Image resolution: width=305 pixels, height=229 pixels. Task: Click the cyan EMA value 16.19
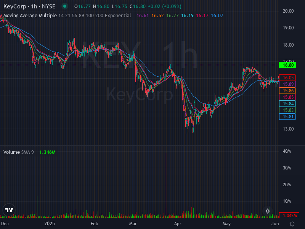[187, 16]
